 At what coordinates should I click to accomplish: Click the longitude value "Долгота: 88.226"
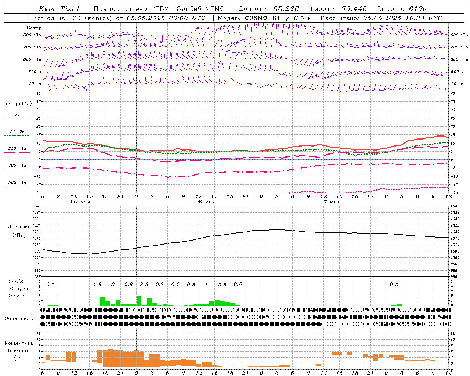[269, 9]
